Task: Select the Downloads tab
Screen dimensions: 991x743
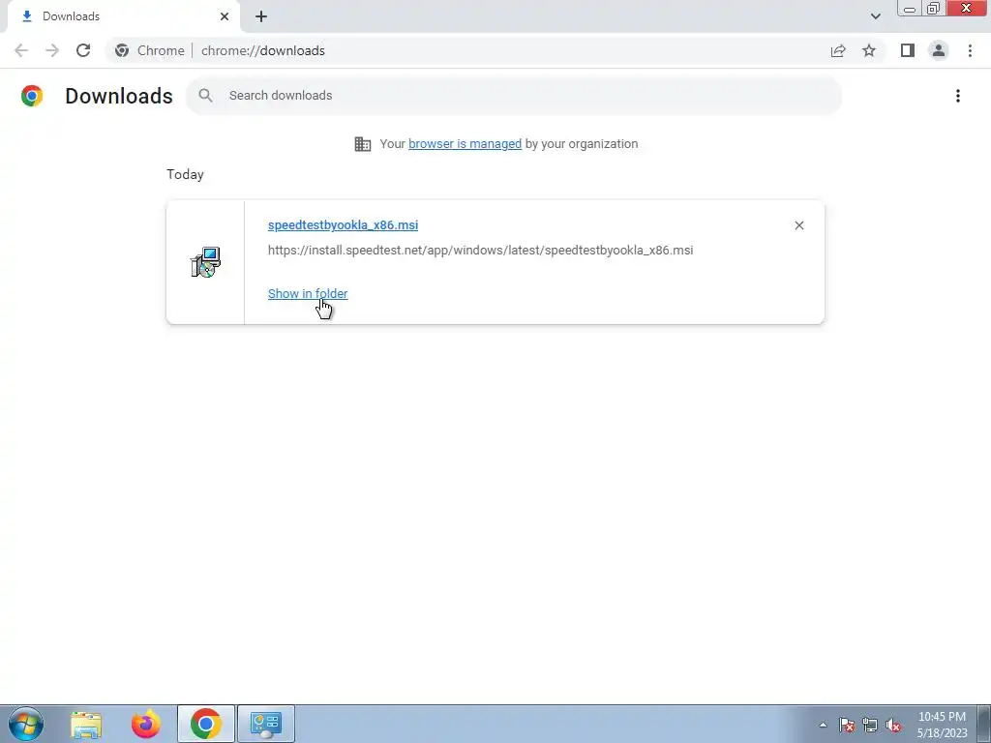Action: tap(123, 16)
